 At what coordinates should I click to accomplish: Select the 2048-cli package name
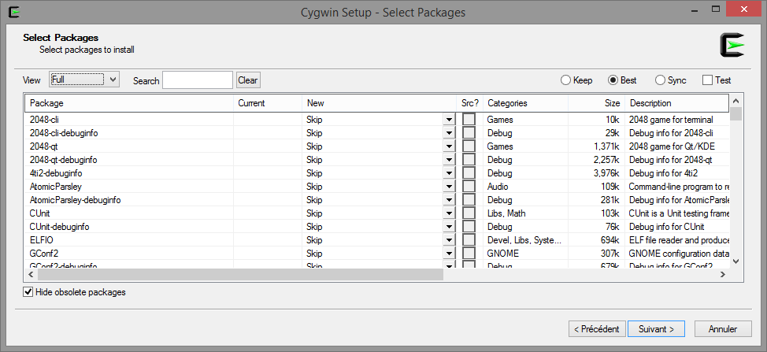pyautogui.click(x=45, y=119)
